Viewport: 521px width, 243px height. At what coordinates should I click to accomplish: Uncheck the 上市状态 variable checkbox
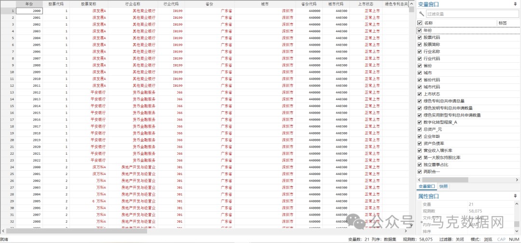(419, 94)
